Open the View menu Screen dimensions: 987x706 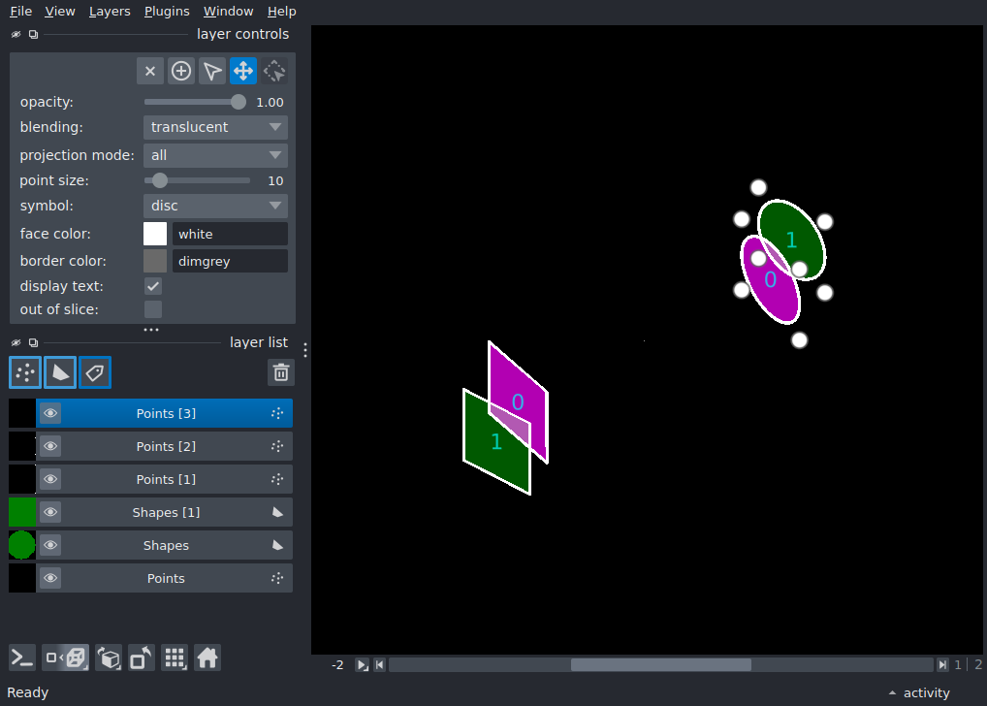(x=60, y=12)
